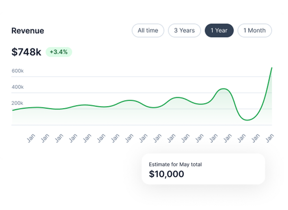
Task: Click the "Estimate for May total" label
Action: [x=175, y=164]
